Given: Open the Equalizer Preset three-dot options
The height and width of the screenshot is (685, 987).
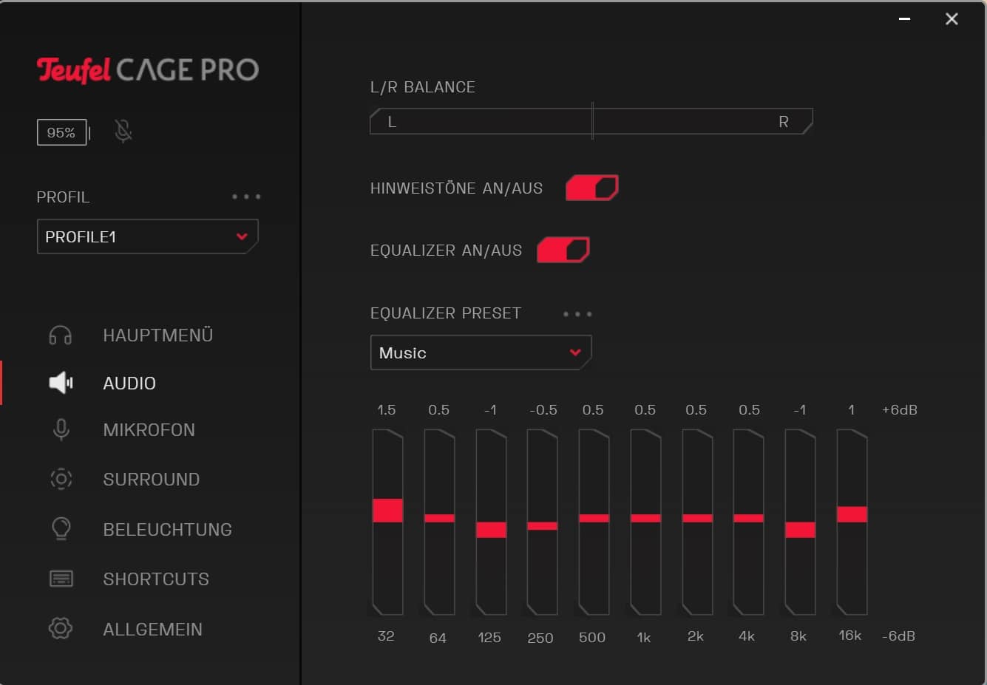Looking at the screenshot, I should pos(577,314).
